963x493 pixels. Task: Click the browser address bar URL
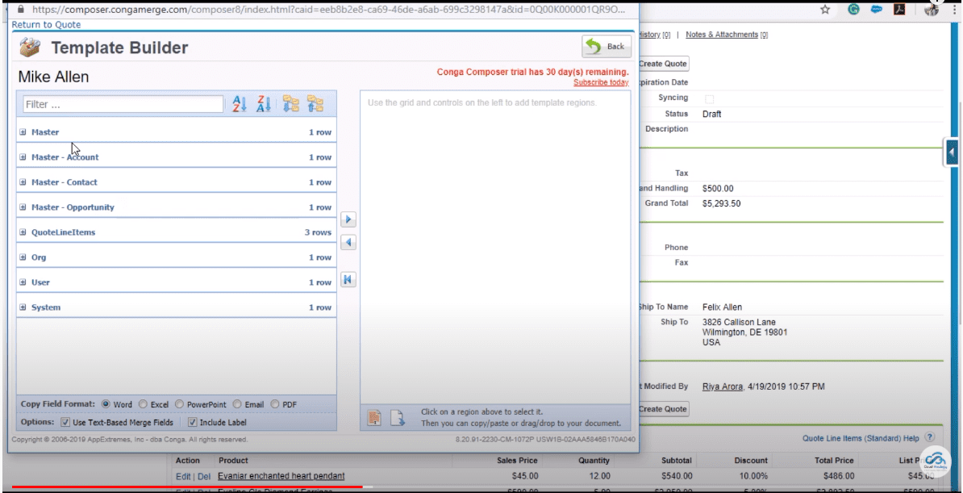tap(329, 10)
